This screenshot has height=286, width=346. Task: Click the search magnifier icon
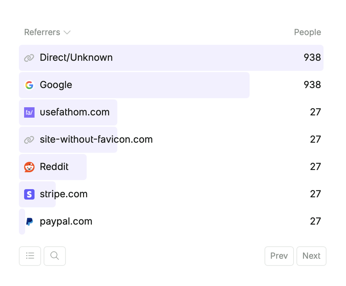pos(54,256)
